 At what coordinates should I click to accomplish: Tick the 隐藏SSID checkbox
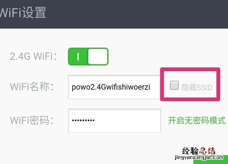point(174,85)
